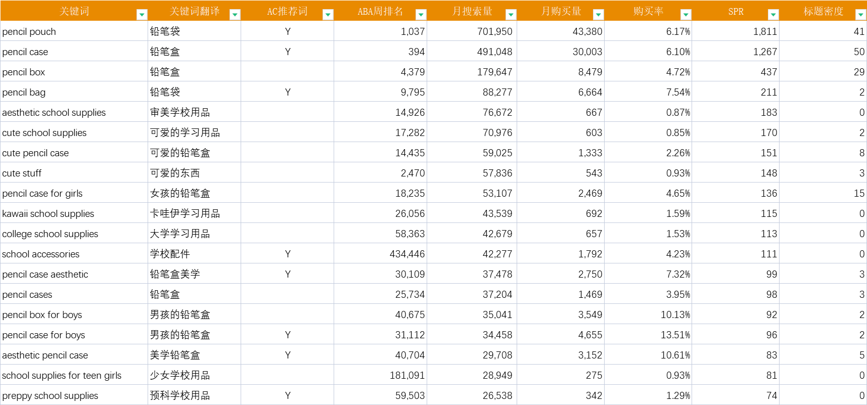This screenshot has height=405, width=867.
Task: Click the translation cell 大学学习用品
Action: pyautogui.click(x=194, y=234)
